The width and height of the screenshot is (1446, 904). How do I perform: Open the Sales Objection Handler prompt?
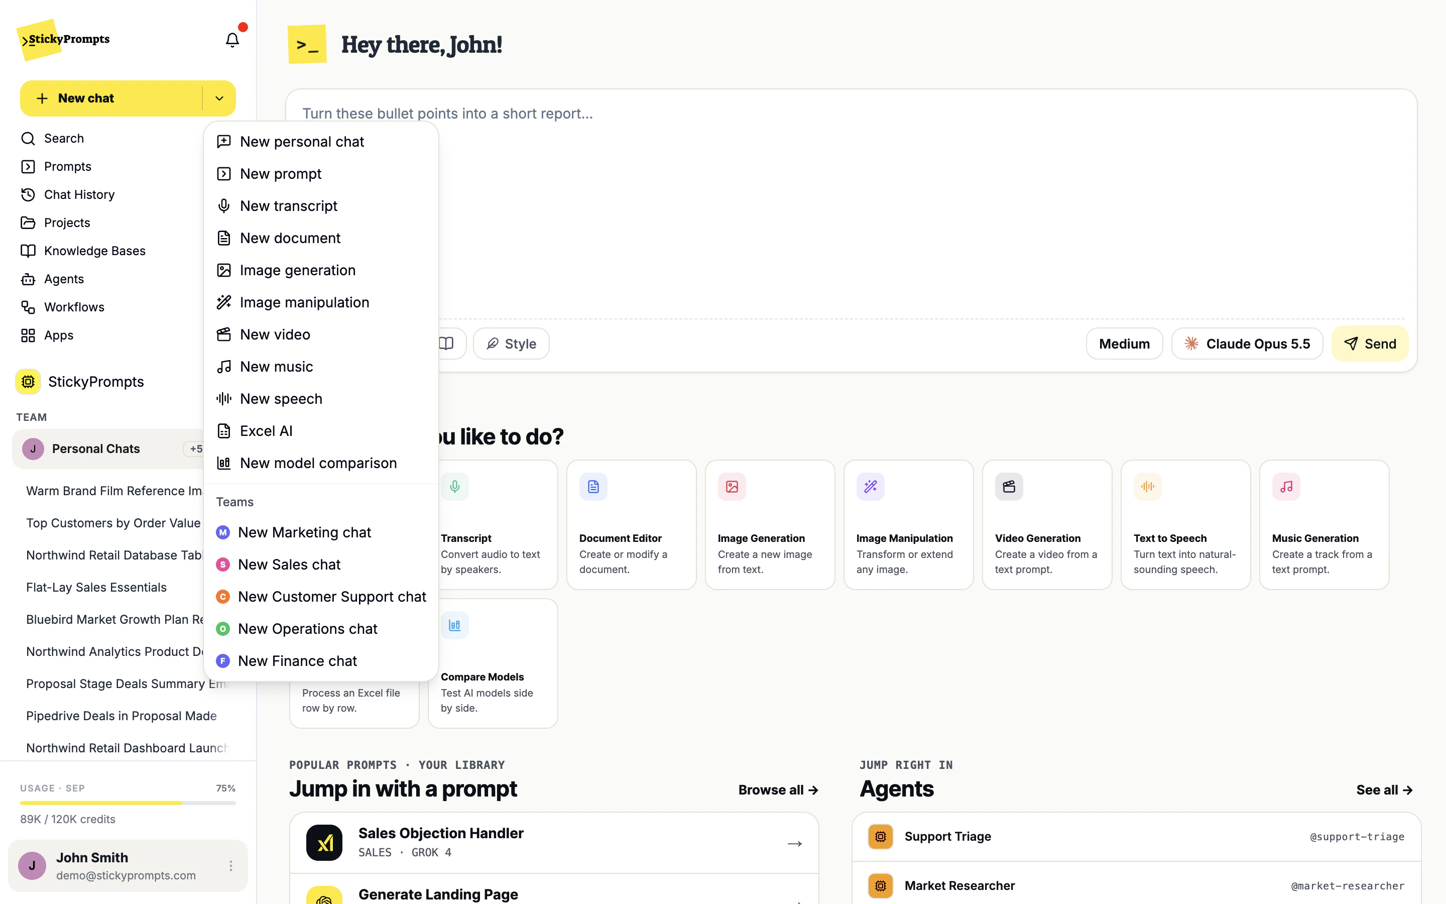[x=554, y=842]
